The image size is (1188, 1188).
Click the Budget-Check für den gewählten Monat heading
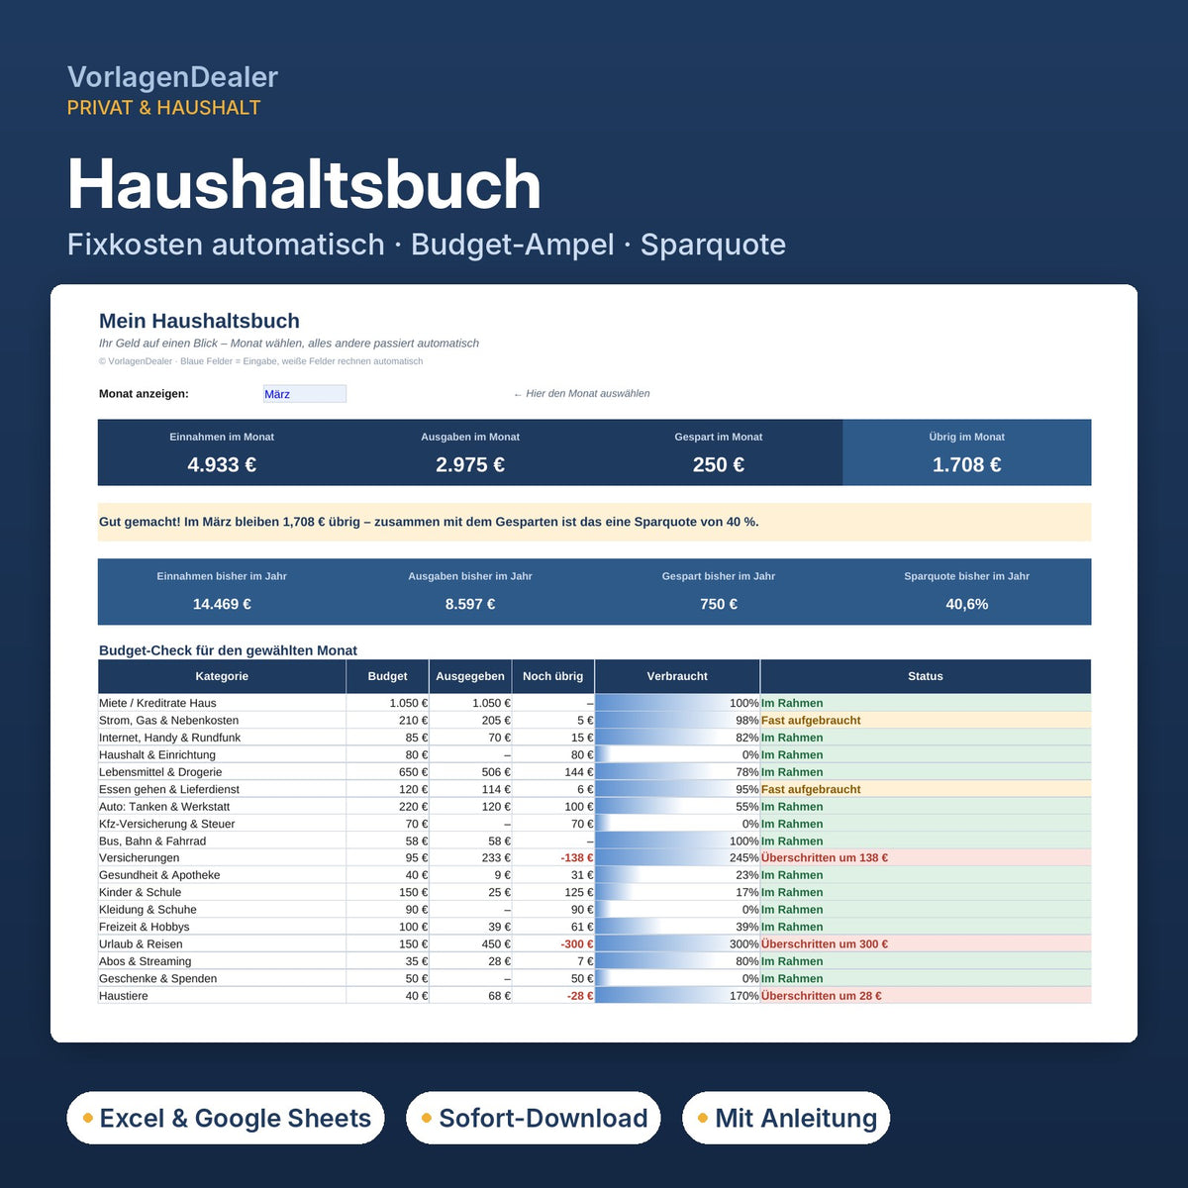pos(228,650)
